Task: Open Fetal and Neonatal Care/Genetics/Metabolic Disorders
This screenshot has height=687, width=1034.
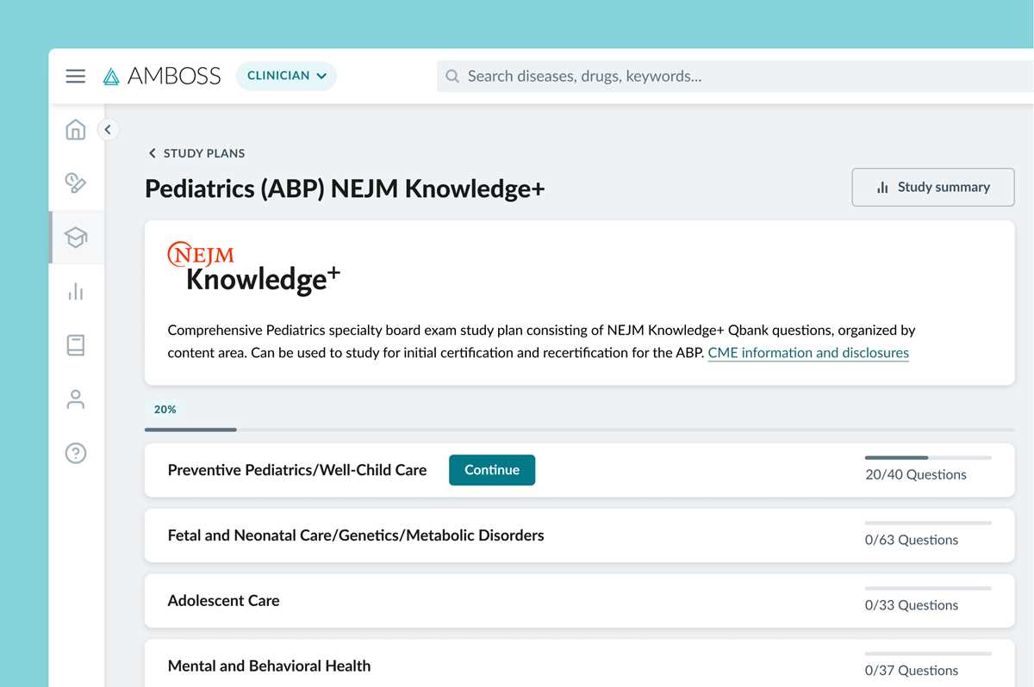Action: (580, 535)
